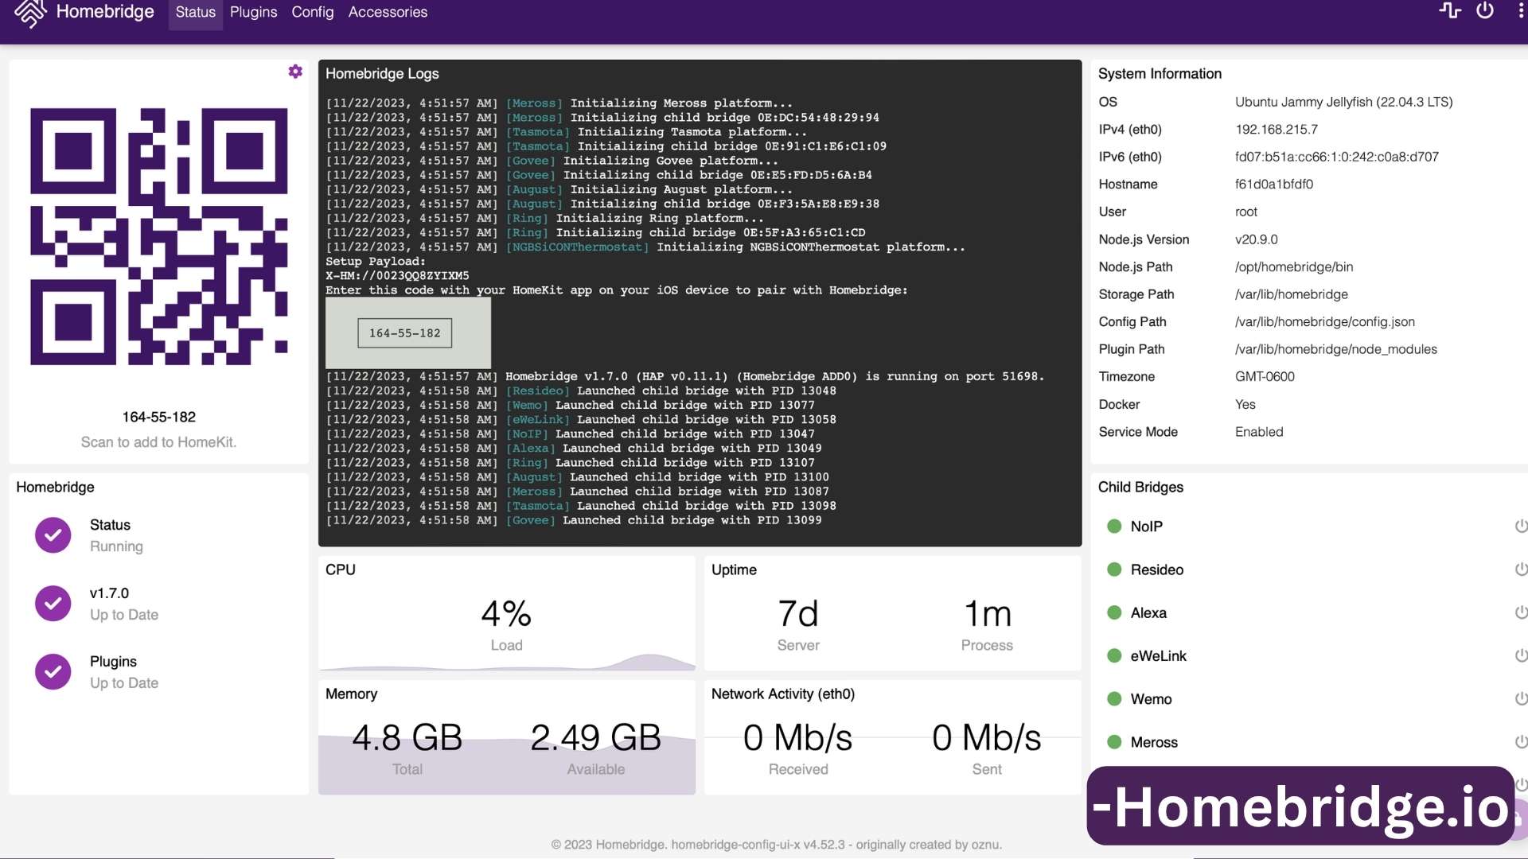Open the Config editor

pos(311,12)
